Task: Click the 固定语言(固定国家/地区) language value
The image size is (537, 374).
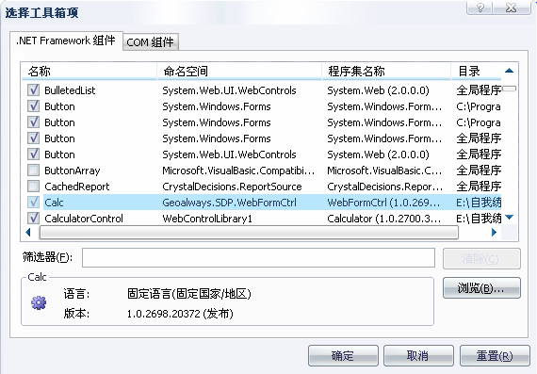Action: point(189,294)
